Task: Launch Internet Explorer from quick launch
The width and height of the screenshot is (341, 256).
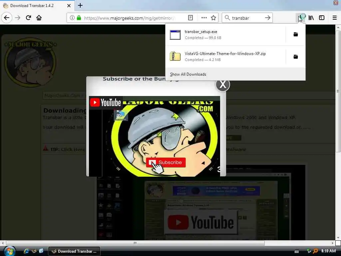Action: (26, 251)
